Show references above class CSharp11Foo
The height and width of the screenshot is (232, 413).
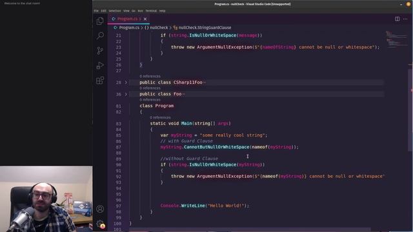(150, 76)
